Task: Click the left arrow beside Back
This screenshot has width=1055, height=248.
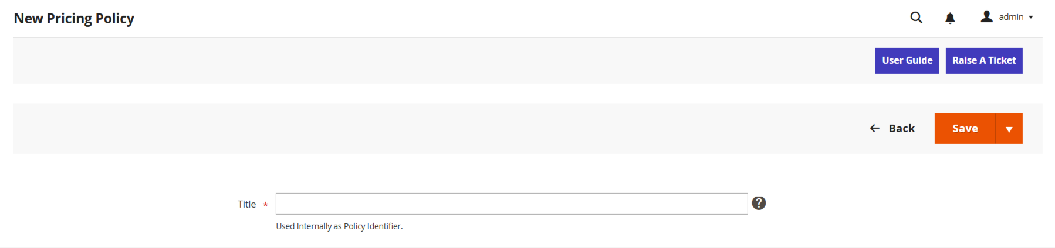Action: coord(874,128)
